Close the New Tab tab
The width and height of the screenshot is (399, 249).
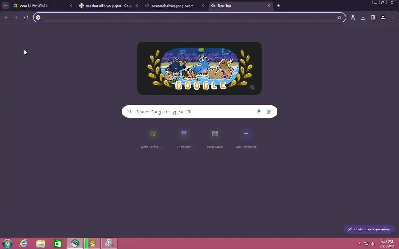tap(269, 6)
